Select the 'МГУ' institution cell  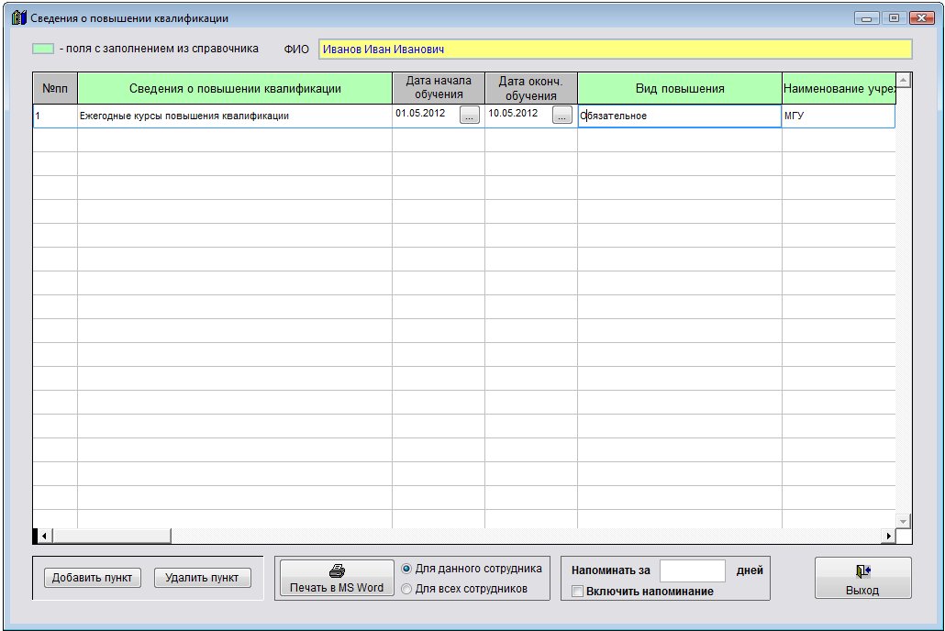(837, 116)
